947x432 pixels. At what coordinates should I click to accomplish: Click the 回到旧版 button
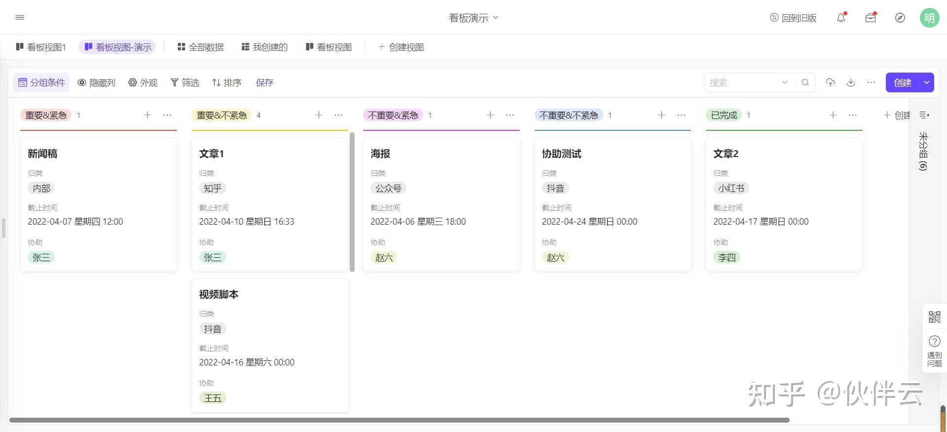pos(793,18)
